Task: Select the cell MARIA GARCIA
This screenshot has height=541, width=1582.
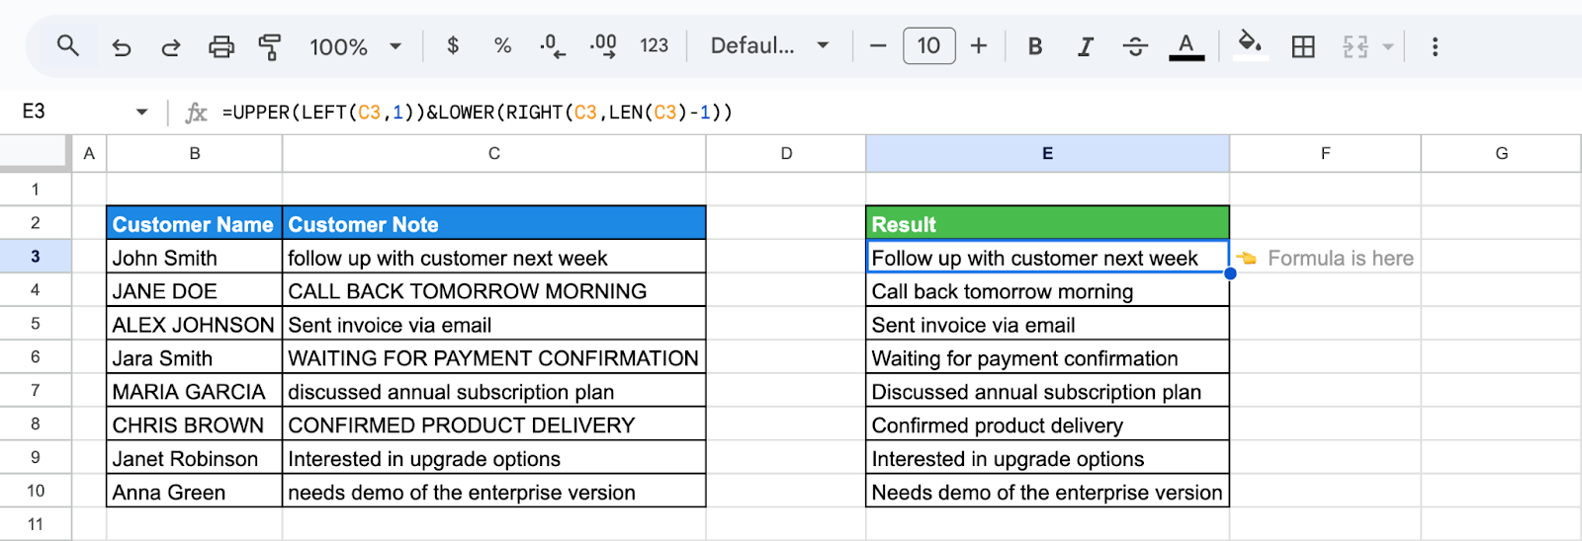Action: [x=195, y=392]
